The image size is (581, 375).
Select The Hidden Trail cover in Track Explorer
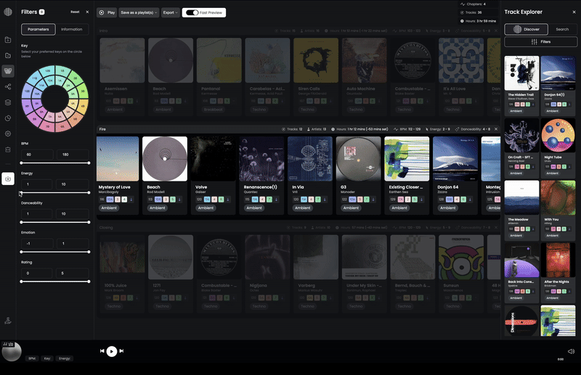[x=521, y=73]
